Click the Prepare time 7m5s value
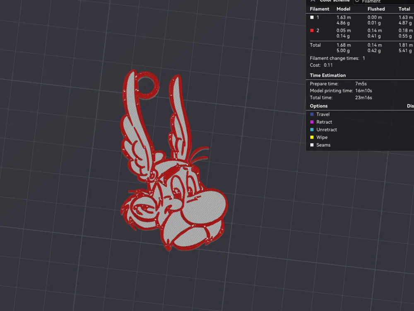Screen dimensions: 414x311 361,84
